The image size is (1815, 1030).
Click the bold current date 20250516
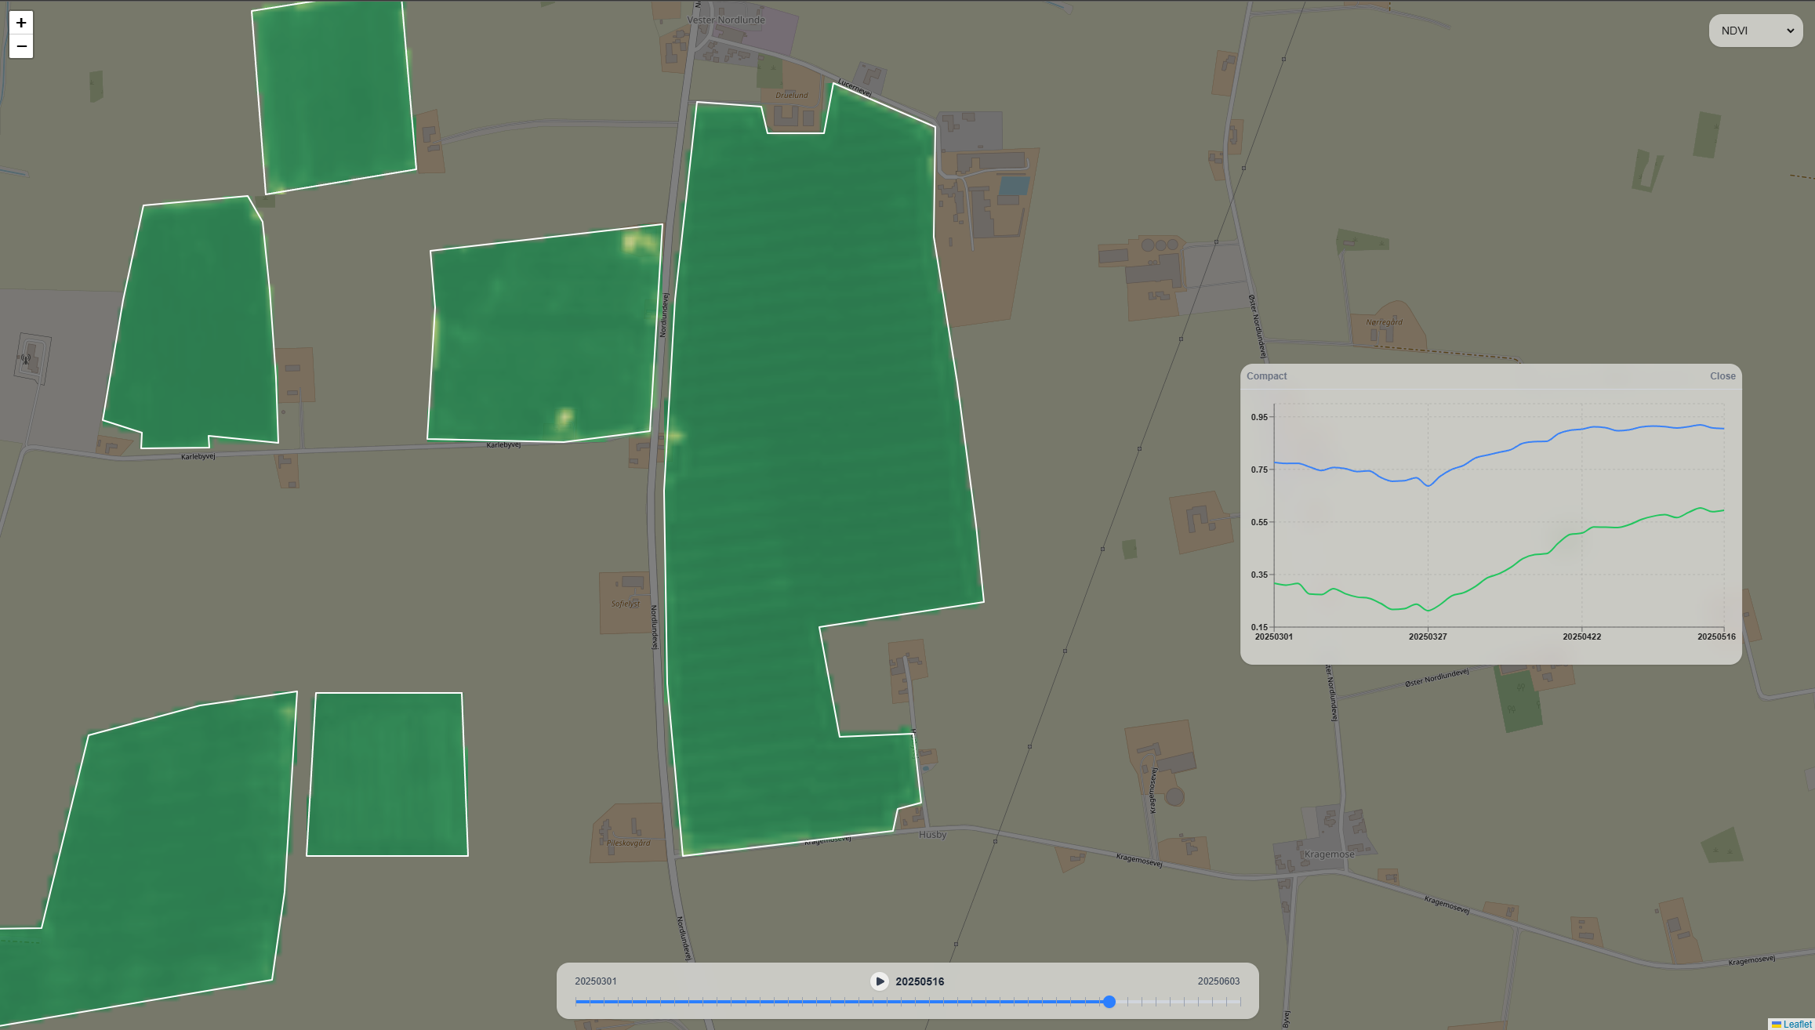pos(920,980)
